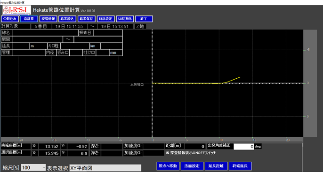Viewport: 323px width, 172px height.
Task: Click the 線名 line name field
Action: click(45, 33)
